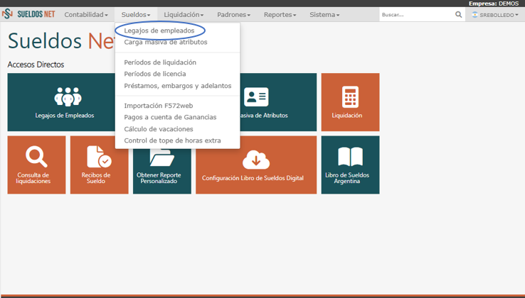525x298 pixels.
Task: Focus the Buscar search field
Action: 417,15
